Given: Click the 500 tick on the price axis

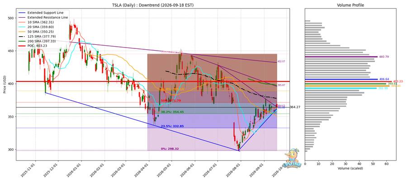Looking at the screenshot, I should coord(11,18).
